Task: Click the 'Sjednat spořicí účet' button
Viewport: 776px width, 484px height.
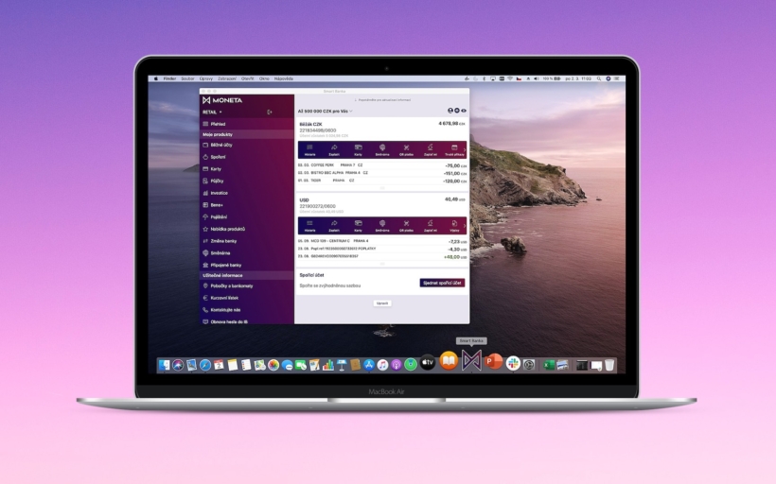Action: click(442, 283)
